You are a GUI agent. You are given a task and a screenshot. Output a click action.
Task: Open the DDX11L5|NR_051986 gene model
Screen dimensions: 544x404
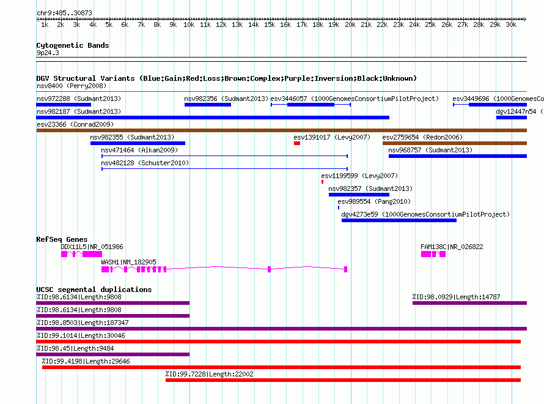pyautogui.click(x=81, y=254)
